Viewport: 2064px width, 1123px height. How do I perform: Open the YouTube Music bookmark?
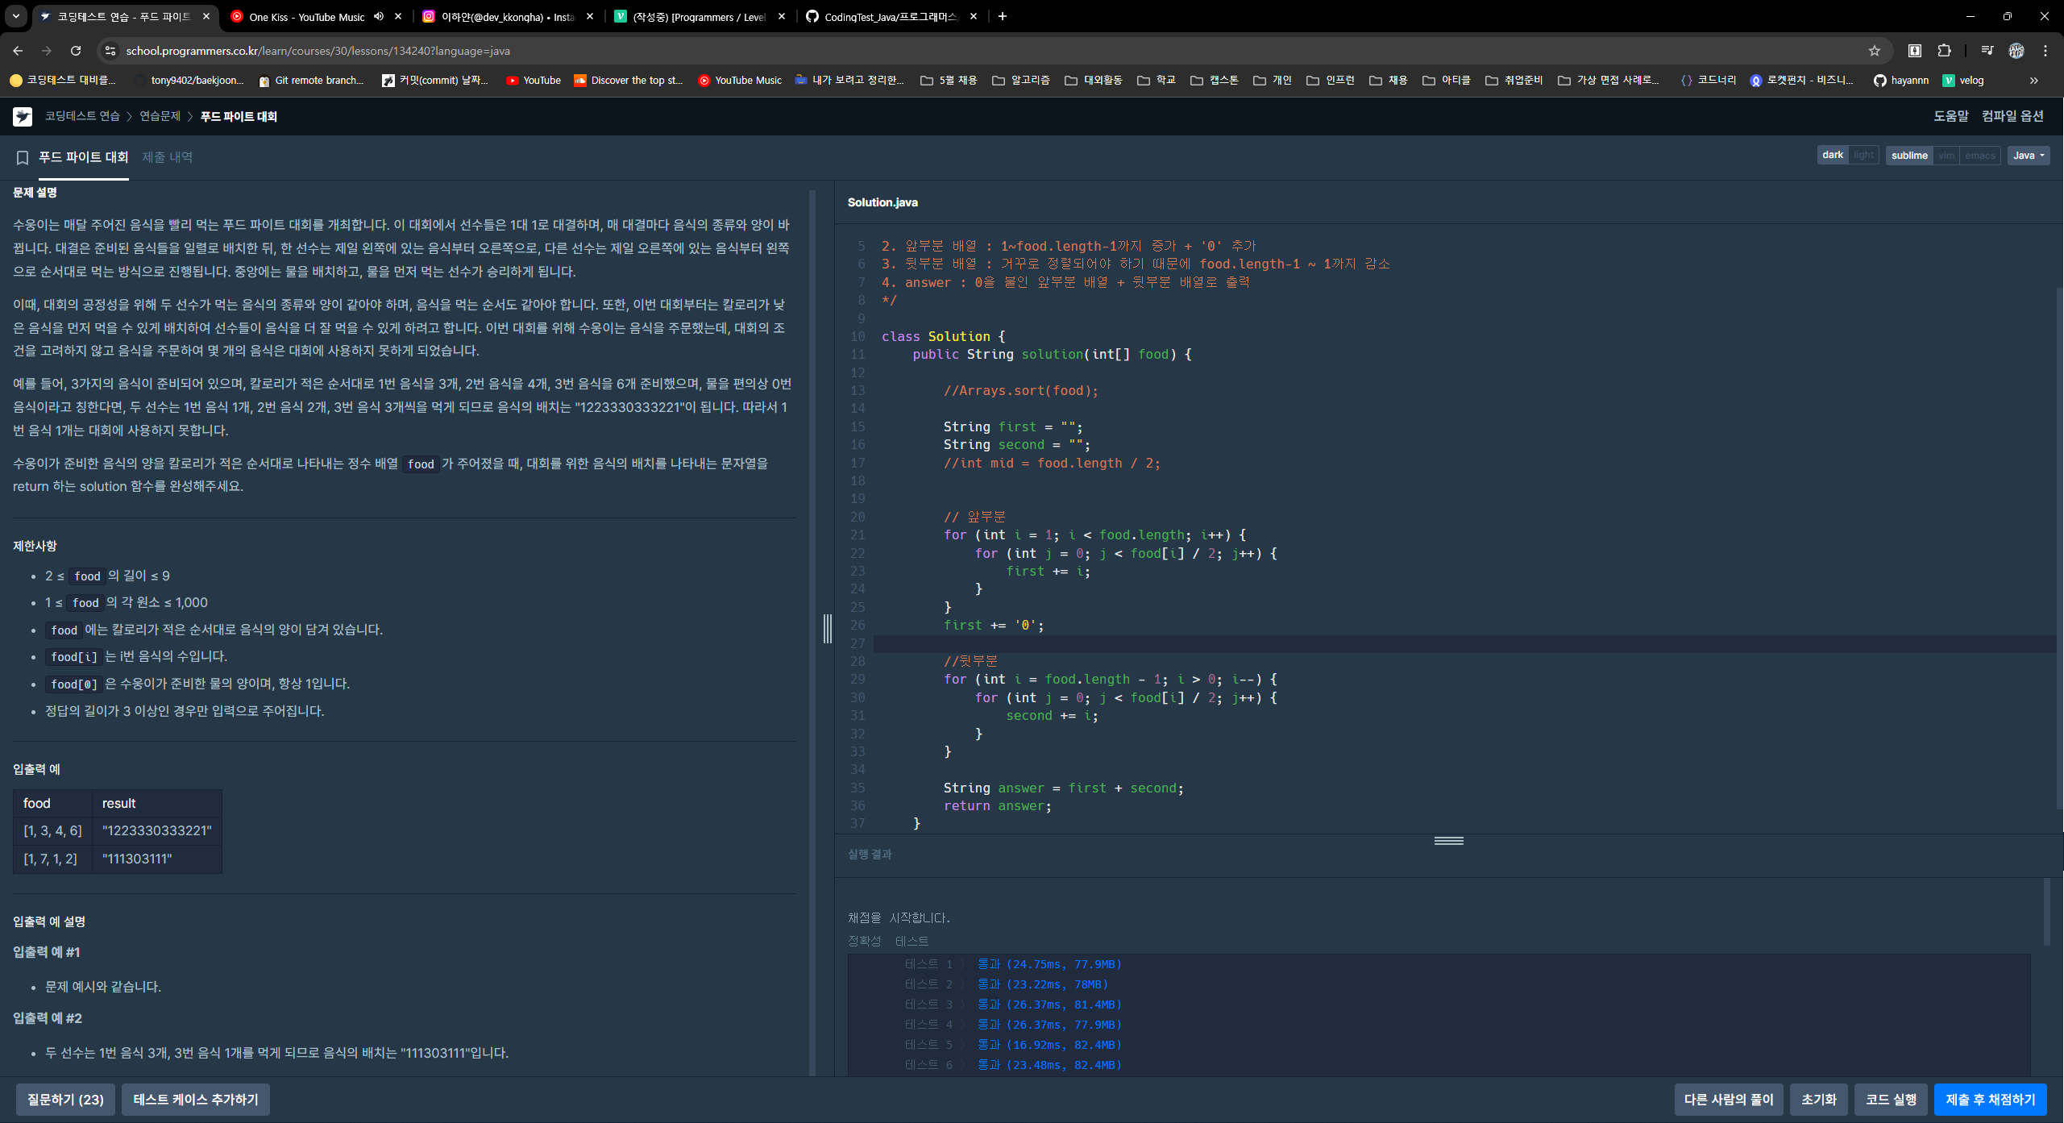pos(740,81)
